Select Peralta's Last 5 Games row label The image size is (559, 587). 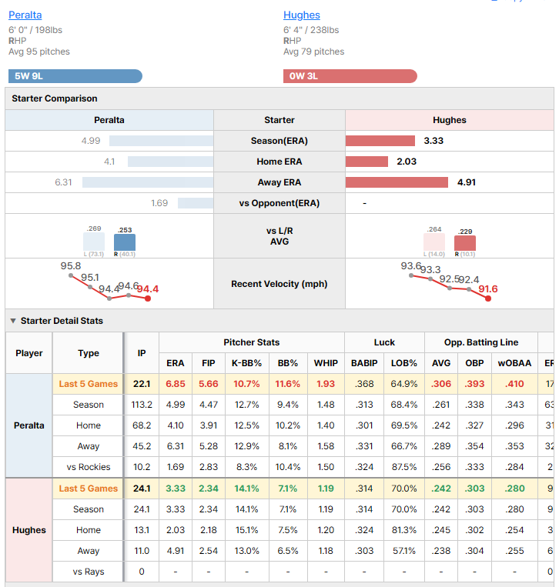click(89, 384)
